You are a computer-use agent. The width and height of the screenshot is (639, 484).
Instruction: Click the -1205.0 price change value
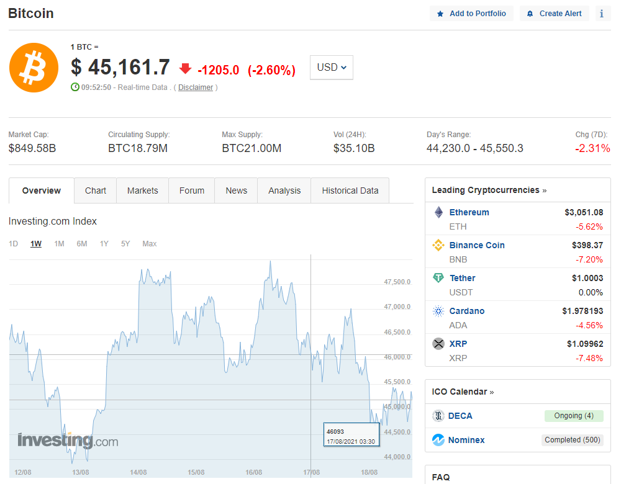pyautogui.click(x=219, y=70)
